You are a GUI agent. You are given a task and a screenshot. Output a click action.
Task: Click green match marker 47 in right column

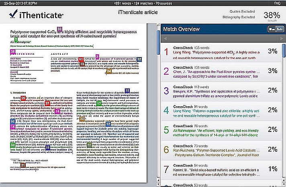(x=99, y=103)
